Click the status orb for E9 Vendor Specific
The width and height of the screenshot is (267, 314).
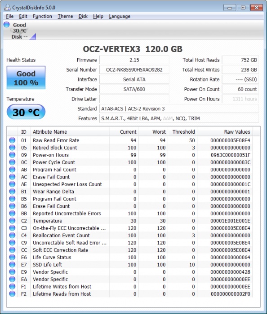coord(12,272)
